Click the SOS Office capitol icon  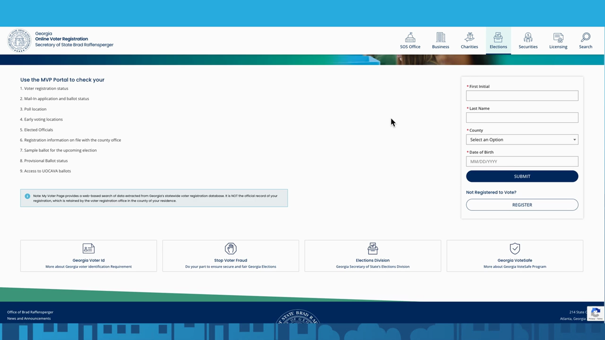410,37
